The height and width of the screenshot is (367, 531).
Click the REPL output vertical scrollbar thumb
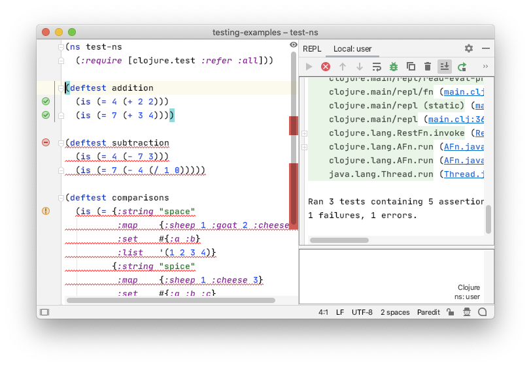488,219
